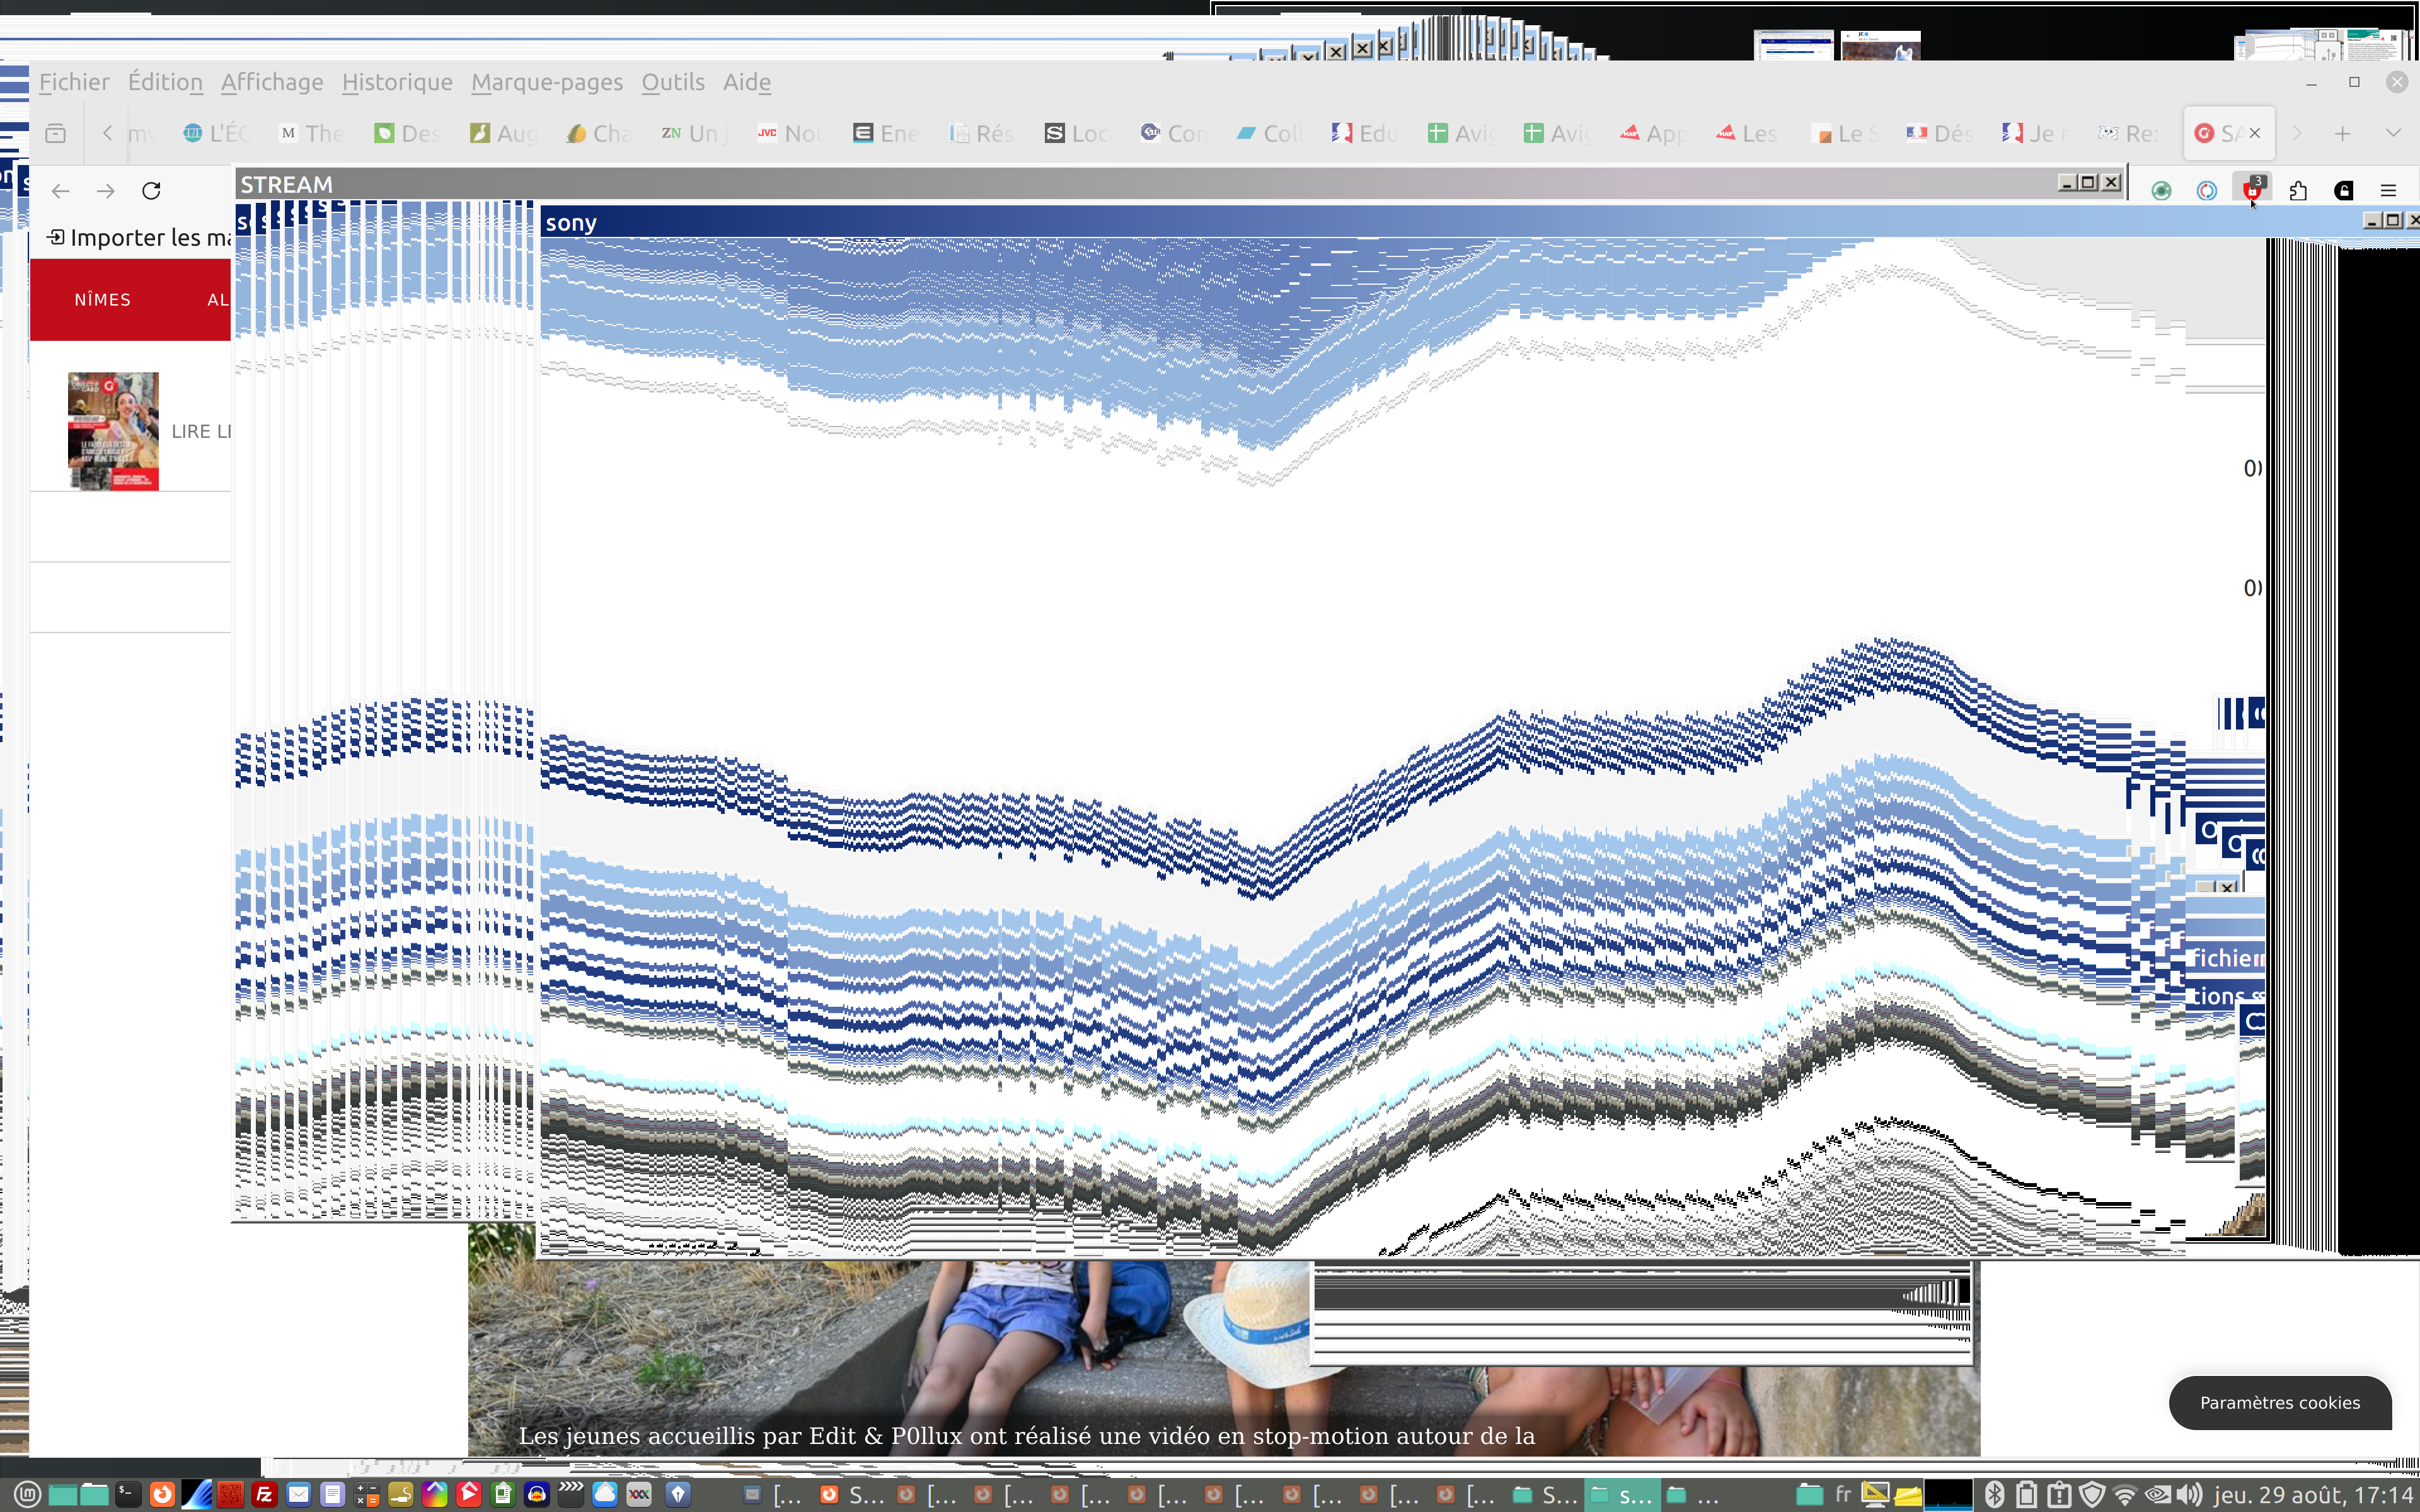
Task: Toggle the sound volume tray icon
Action: (2188, 1494)
